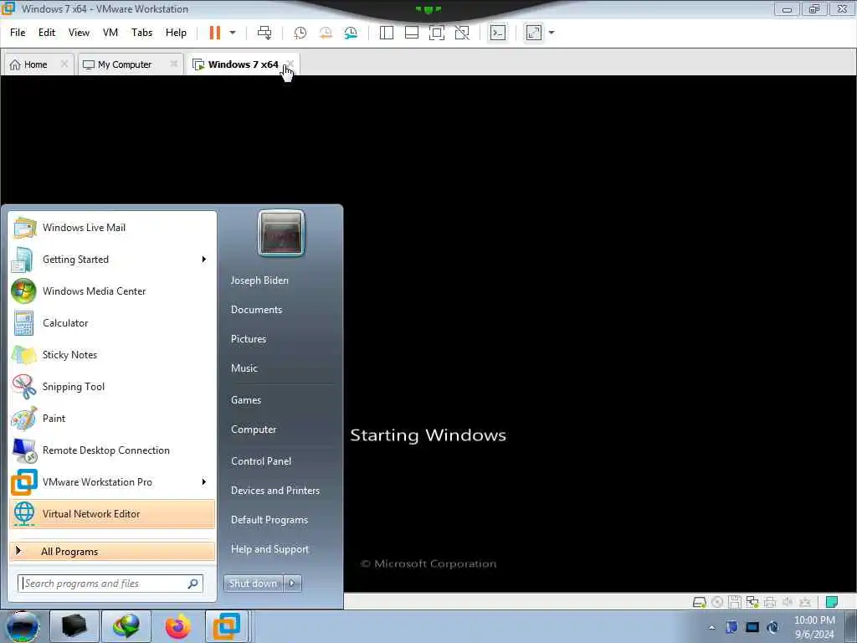Expand the VMware Workstation Pro jump list arrow

204,481
